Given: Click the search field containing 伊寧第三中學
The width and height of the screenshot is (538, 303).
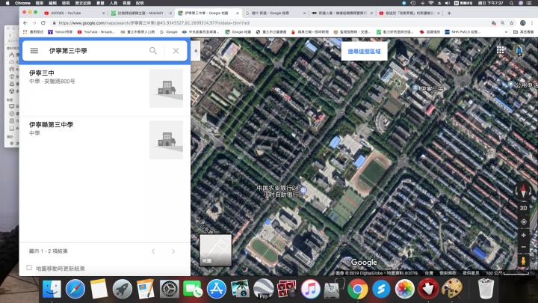Looking at the screenshot, I should [96, 51].
